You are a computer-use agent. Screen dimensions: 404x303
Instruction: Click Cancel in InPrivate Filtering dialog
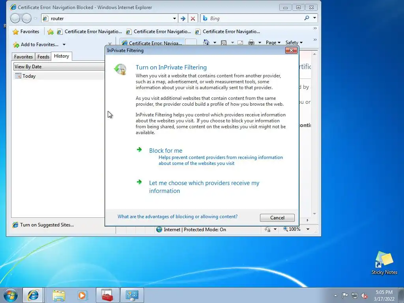click(x=277, y=218)
